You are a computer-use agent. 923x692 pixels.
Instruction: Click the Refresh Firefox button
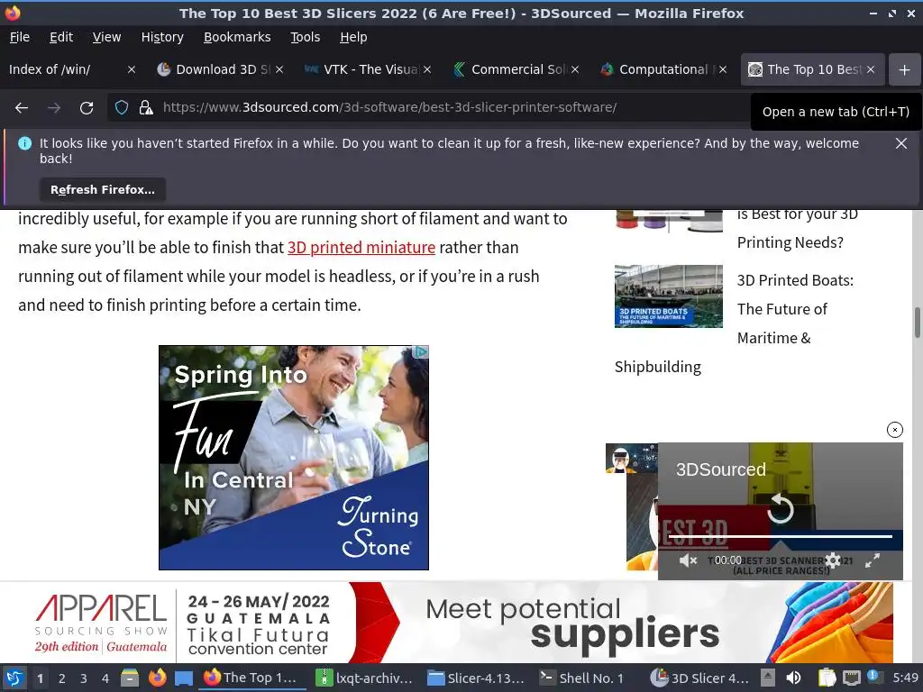[103, 190]
